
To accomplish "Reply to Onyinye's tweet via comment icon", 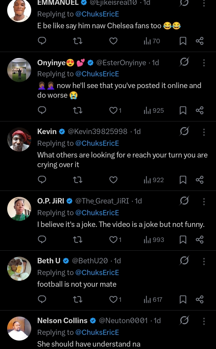I will click(x=42, y=111).
